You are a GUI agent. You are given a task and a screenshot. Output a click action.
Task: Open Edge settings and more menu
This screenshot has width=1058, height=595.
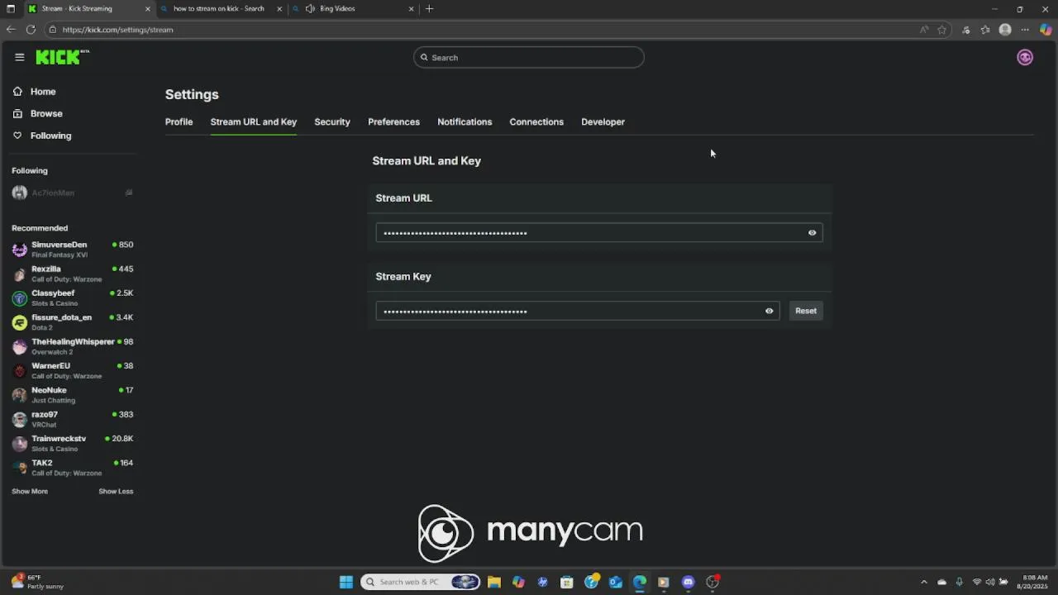(1025, 30)
